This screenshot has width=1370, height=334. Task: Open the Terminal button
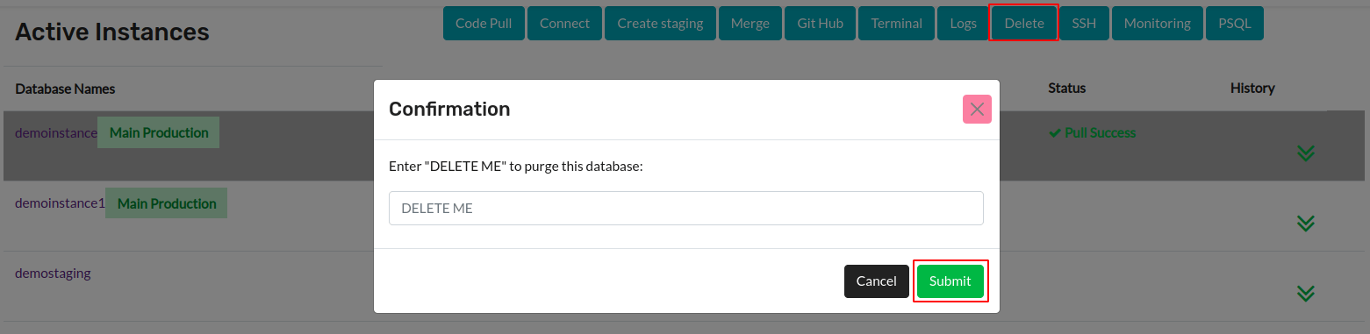coord(896,24)
